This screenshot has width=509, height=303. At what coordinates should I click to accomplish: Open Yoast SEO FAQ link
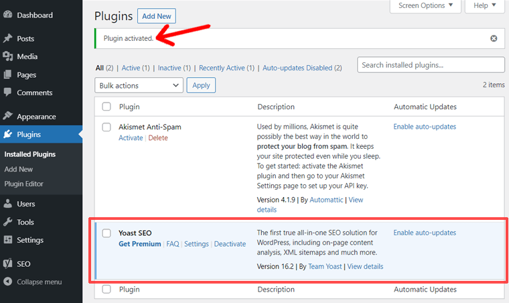173,244
